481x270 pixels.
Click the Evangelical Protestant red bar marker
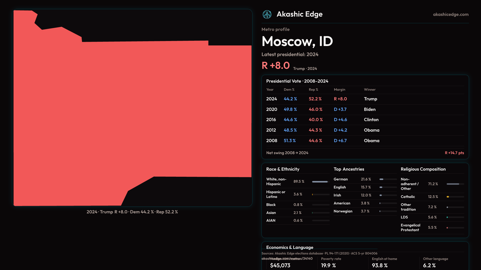click(447, 228)
